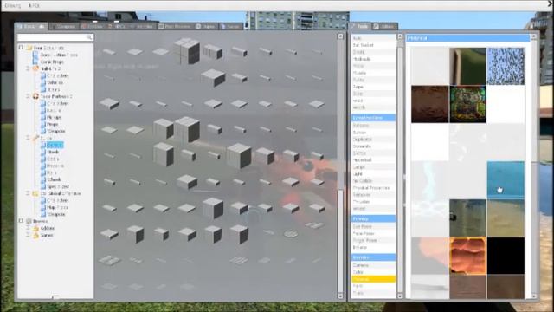Switch to the Weapons tab
Screen dimensions: 554x312
click(63, 26)
